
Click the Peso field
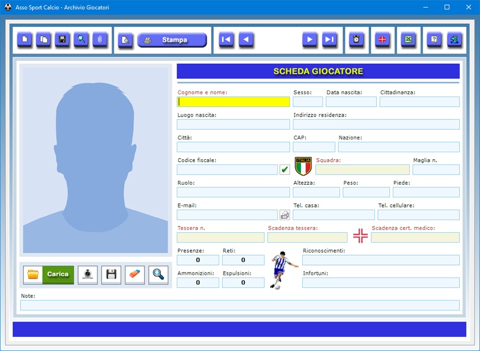[366, 192]
